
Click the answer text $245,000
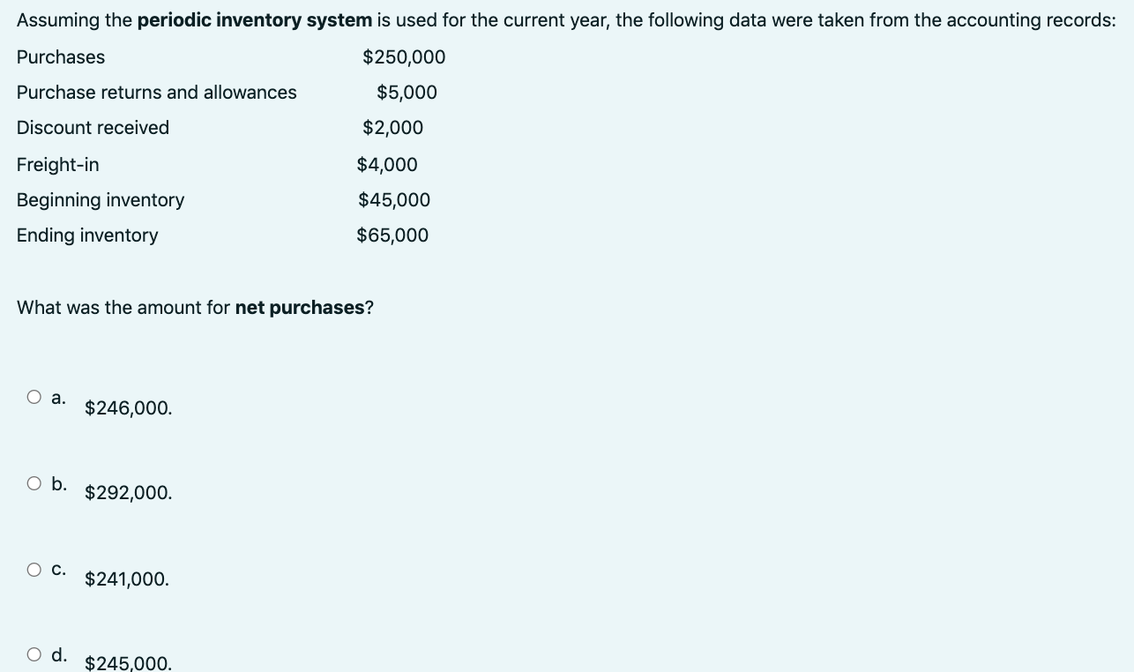[128, 663]
